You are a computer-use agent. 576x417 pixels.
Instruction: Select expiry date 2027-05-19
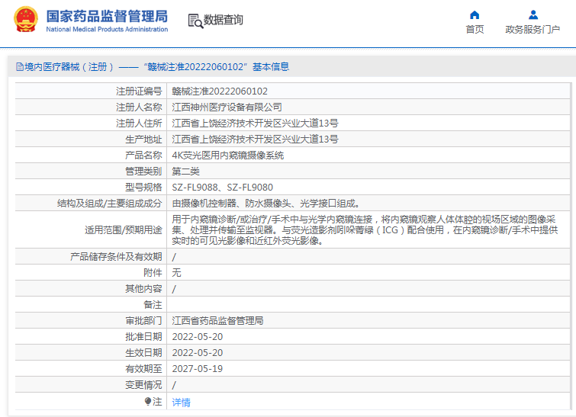pyautogui.click(x=198, y=368)
